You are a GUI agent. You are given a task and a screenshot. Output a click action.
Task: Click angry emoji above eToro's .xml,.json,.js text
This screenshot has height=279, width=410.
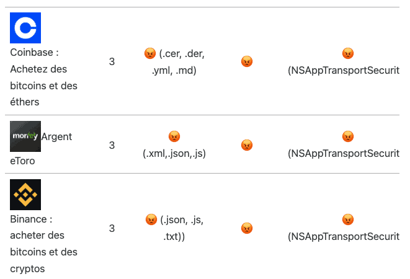click(174, 136)
